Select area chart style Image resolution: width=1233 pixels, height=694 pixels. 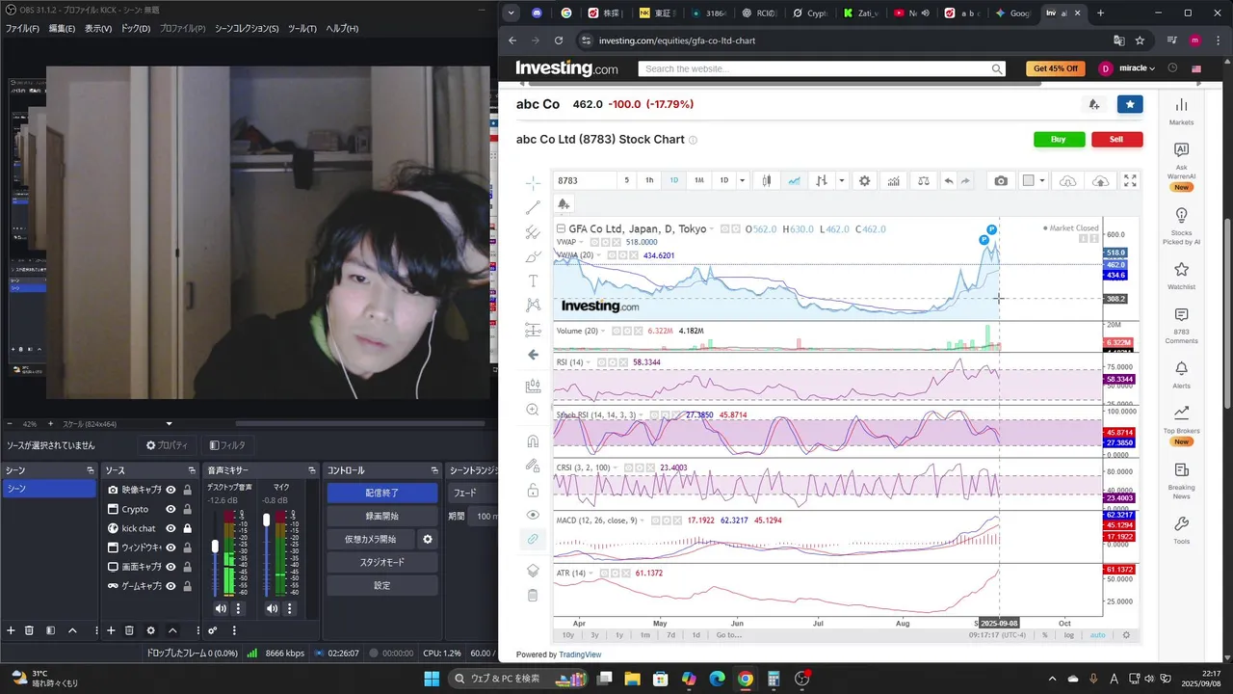point(794,180)
